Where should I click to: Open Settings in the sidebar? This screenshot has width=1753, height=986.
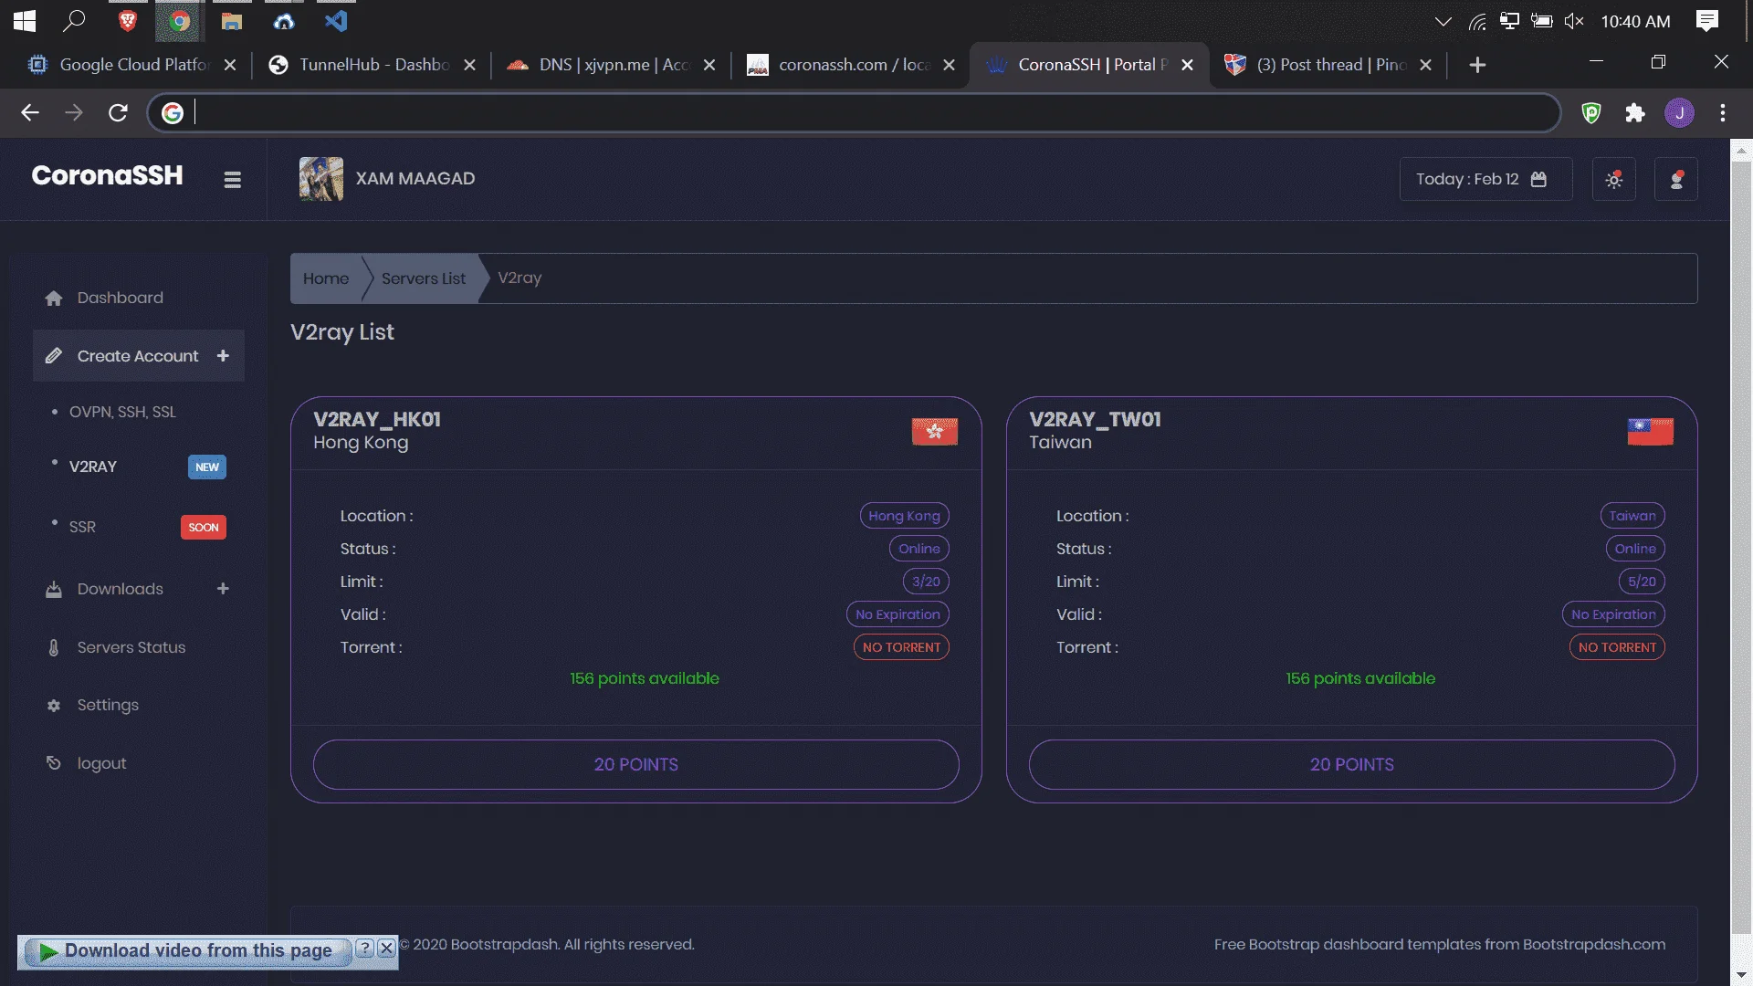[x=108, y=705]
